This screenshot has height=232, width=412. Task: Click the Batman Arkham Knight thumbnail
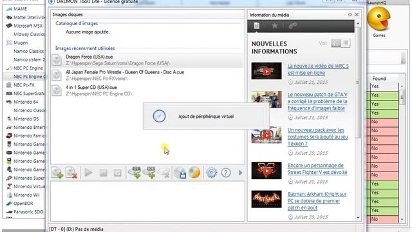[267, 199]
